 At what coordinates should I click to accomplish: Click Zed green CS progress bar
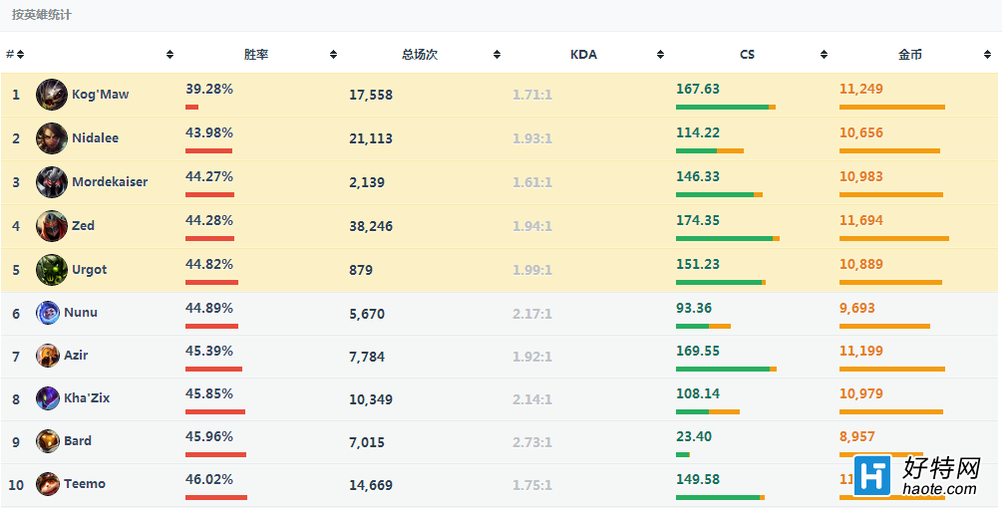(x=724, y=239)
